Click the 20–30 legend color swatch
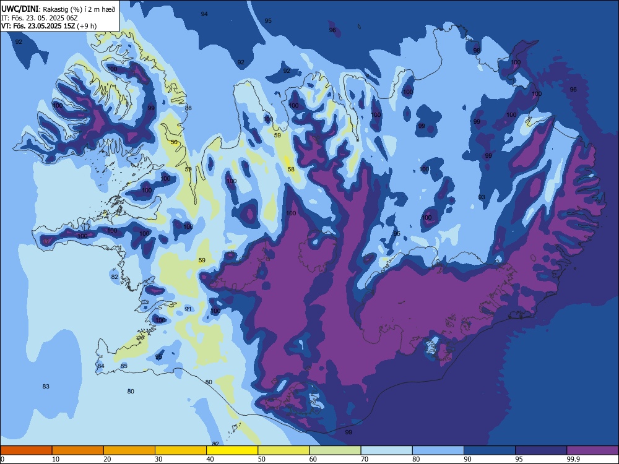This screenshot has height=464, width=619. point(129,450)
